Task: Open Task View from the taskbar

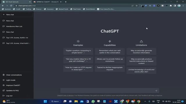Action: [x=65, y=101]
